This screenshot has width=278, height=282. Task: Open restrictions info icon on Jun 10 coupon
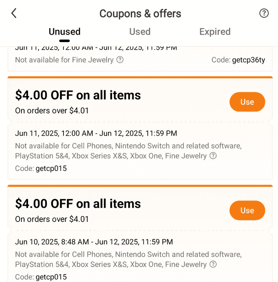[213, 264]
